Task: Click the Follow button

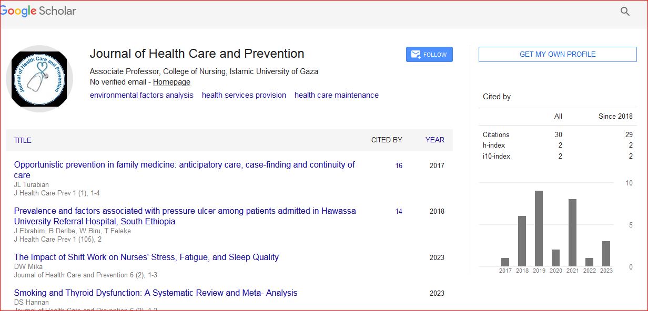Action: click(429, 55)
